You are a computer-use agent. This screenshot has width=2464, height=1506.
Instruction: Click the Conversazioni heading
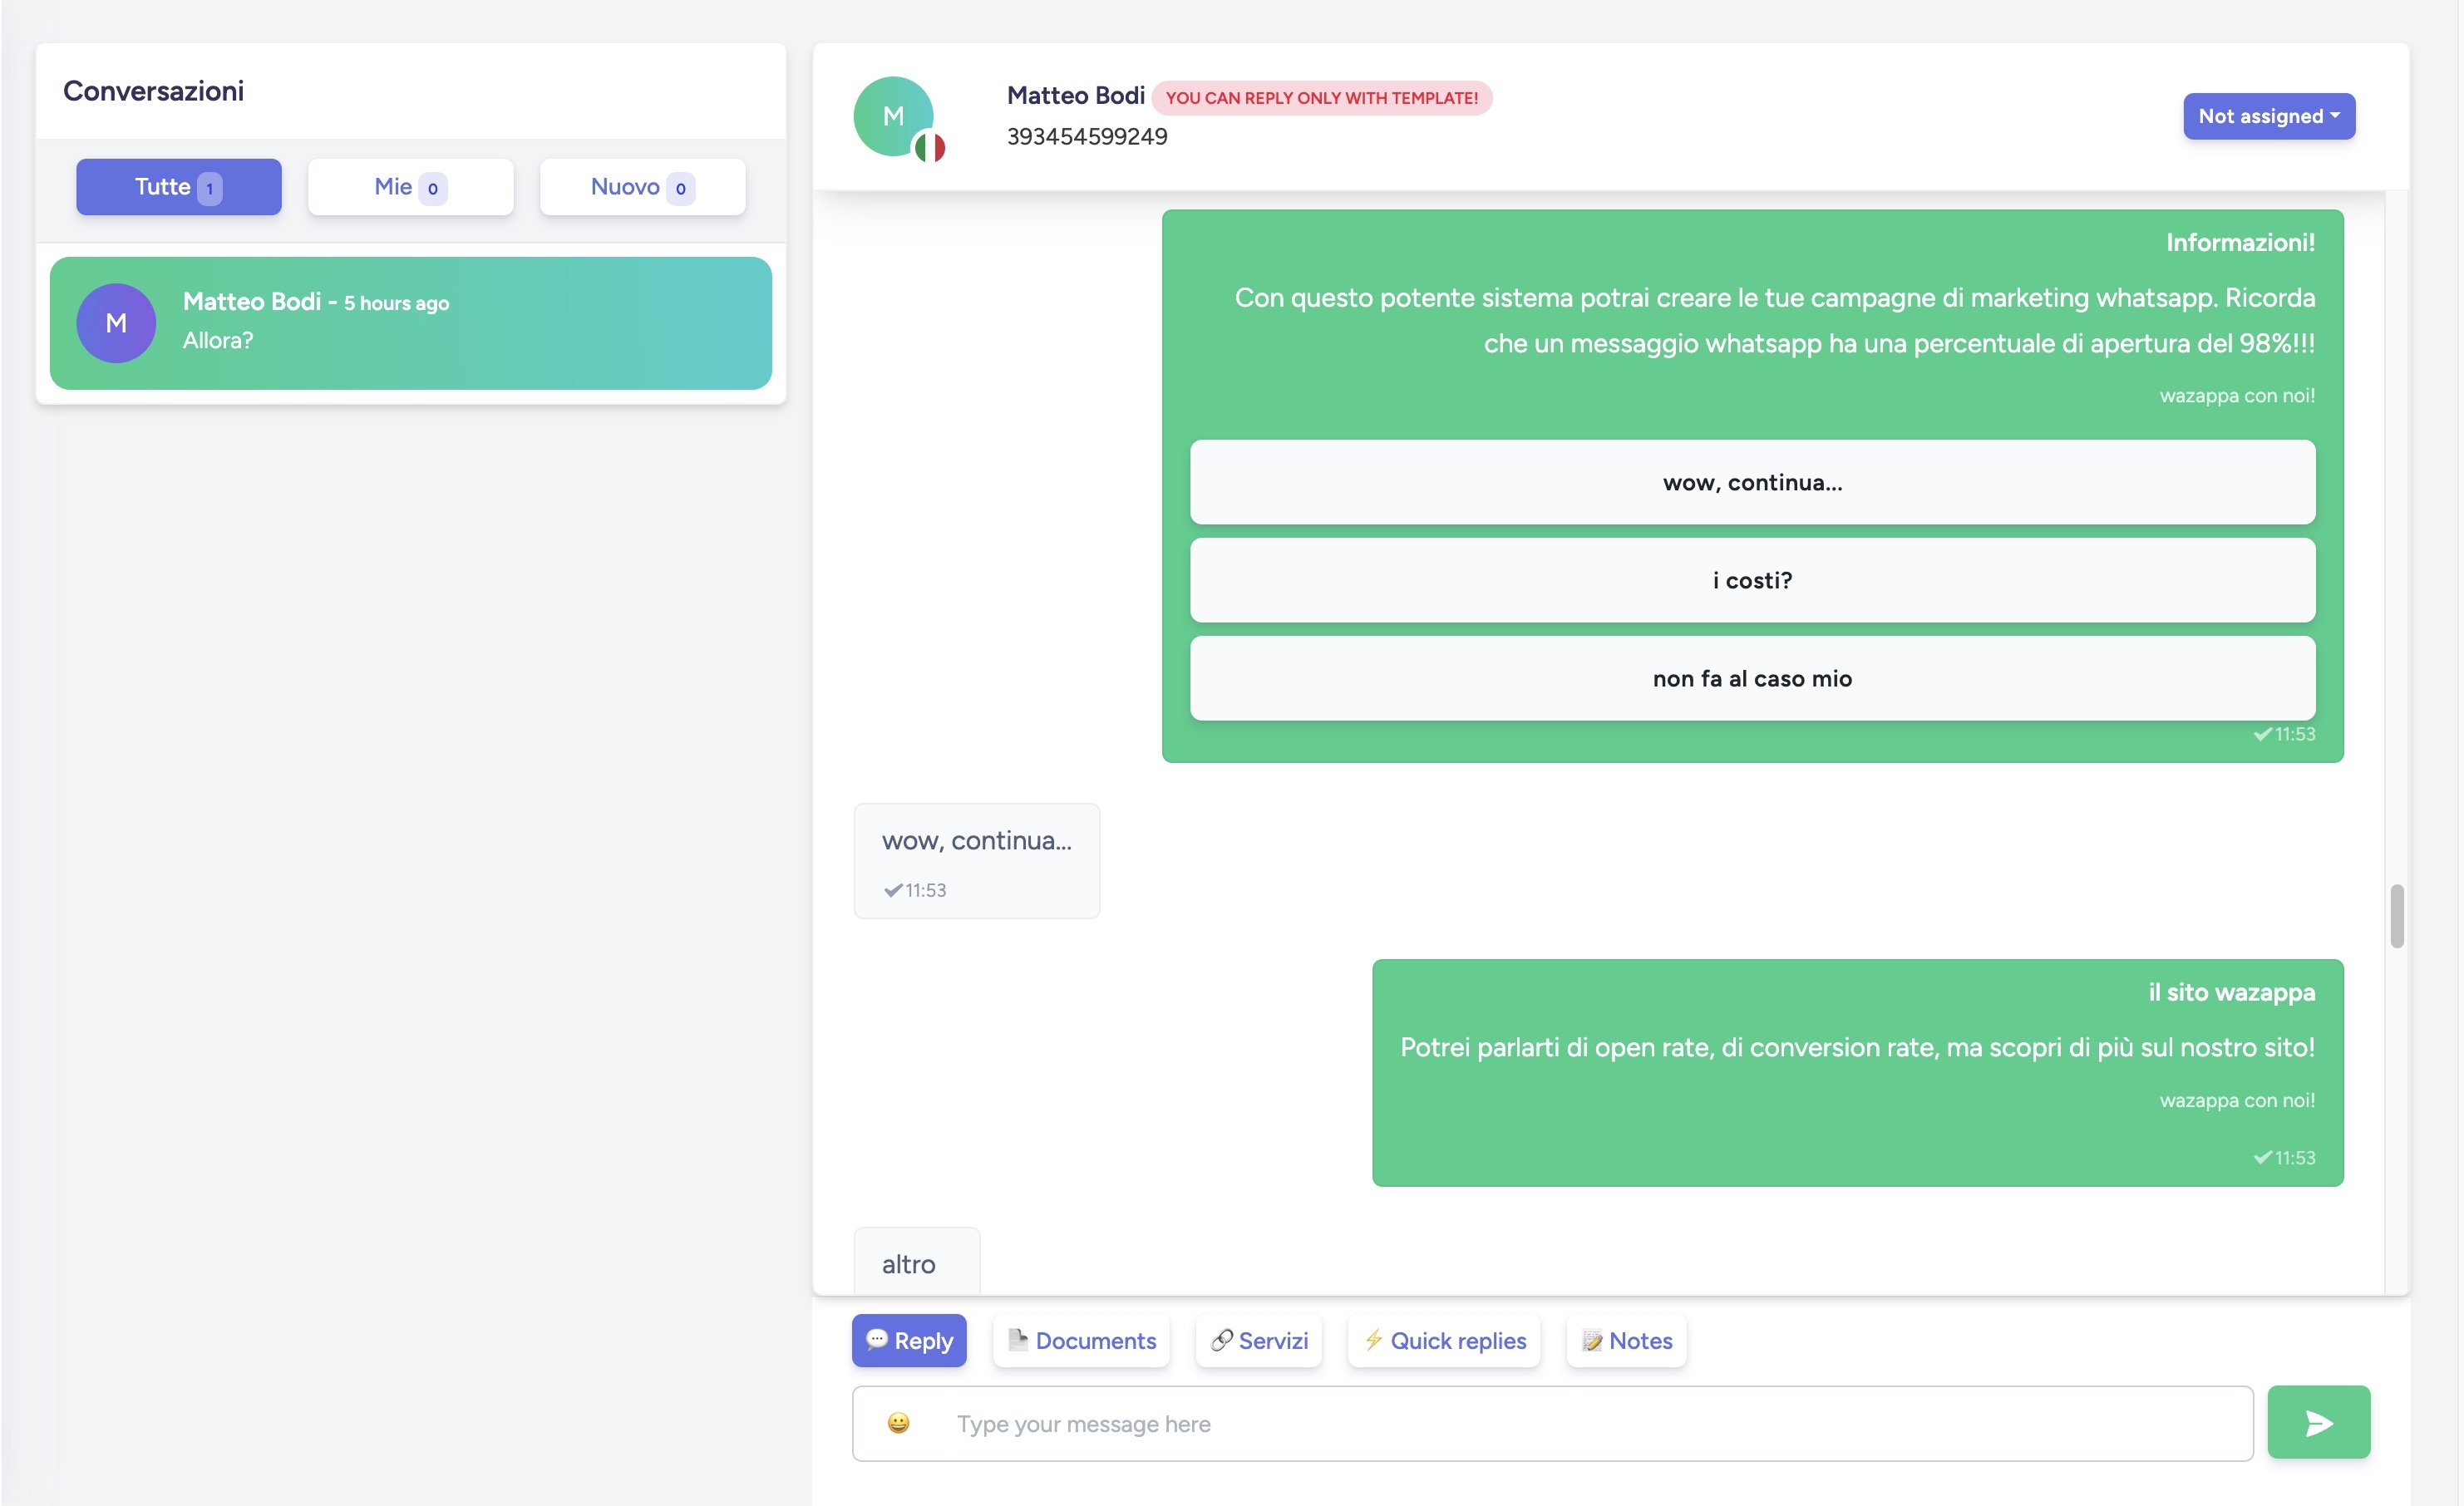[153, 91]
